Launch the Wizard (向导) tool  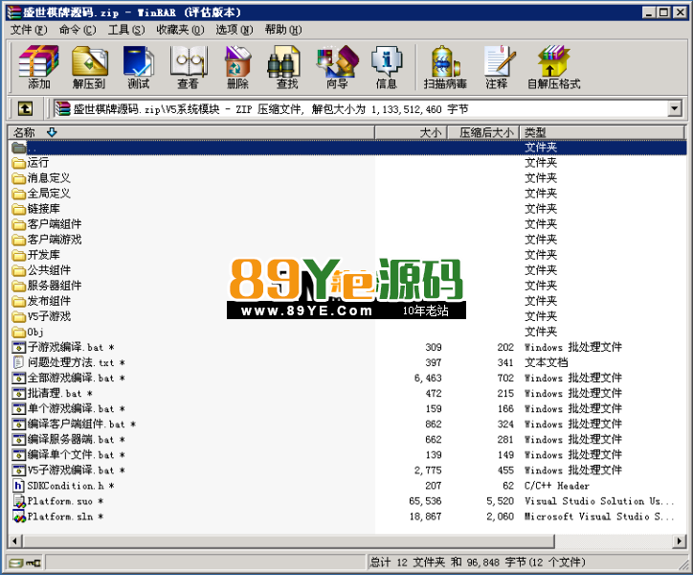(337, 67)
